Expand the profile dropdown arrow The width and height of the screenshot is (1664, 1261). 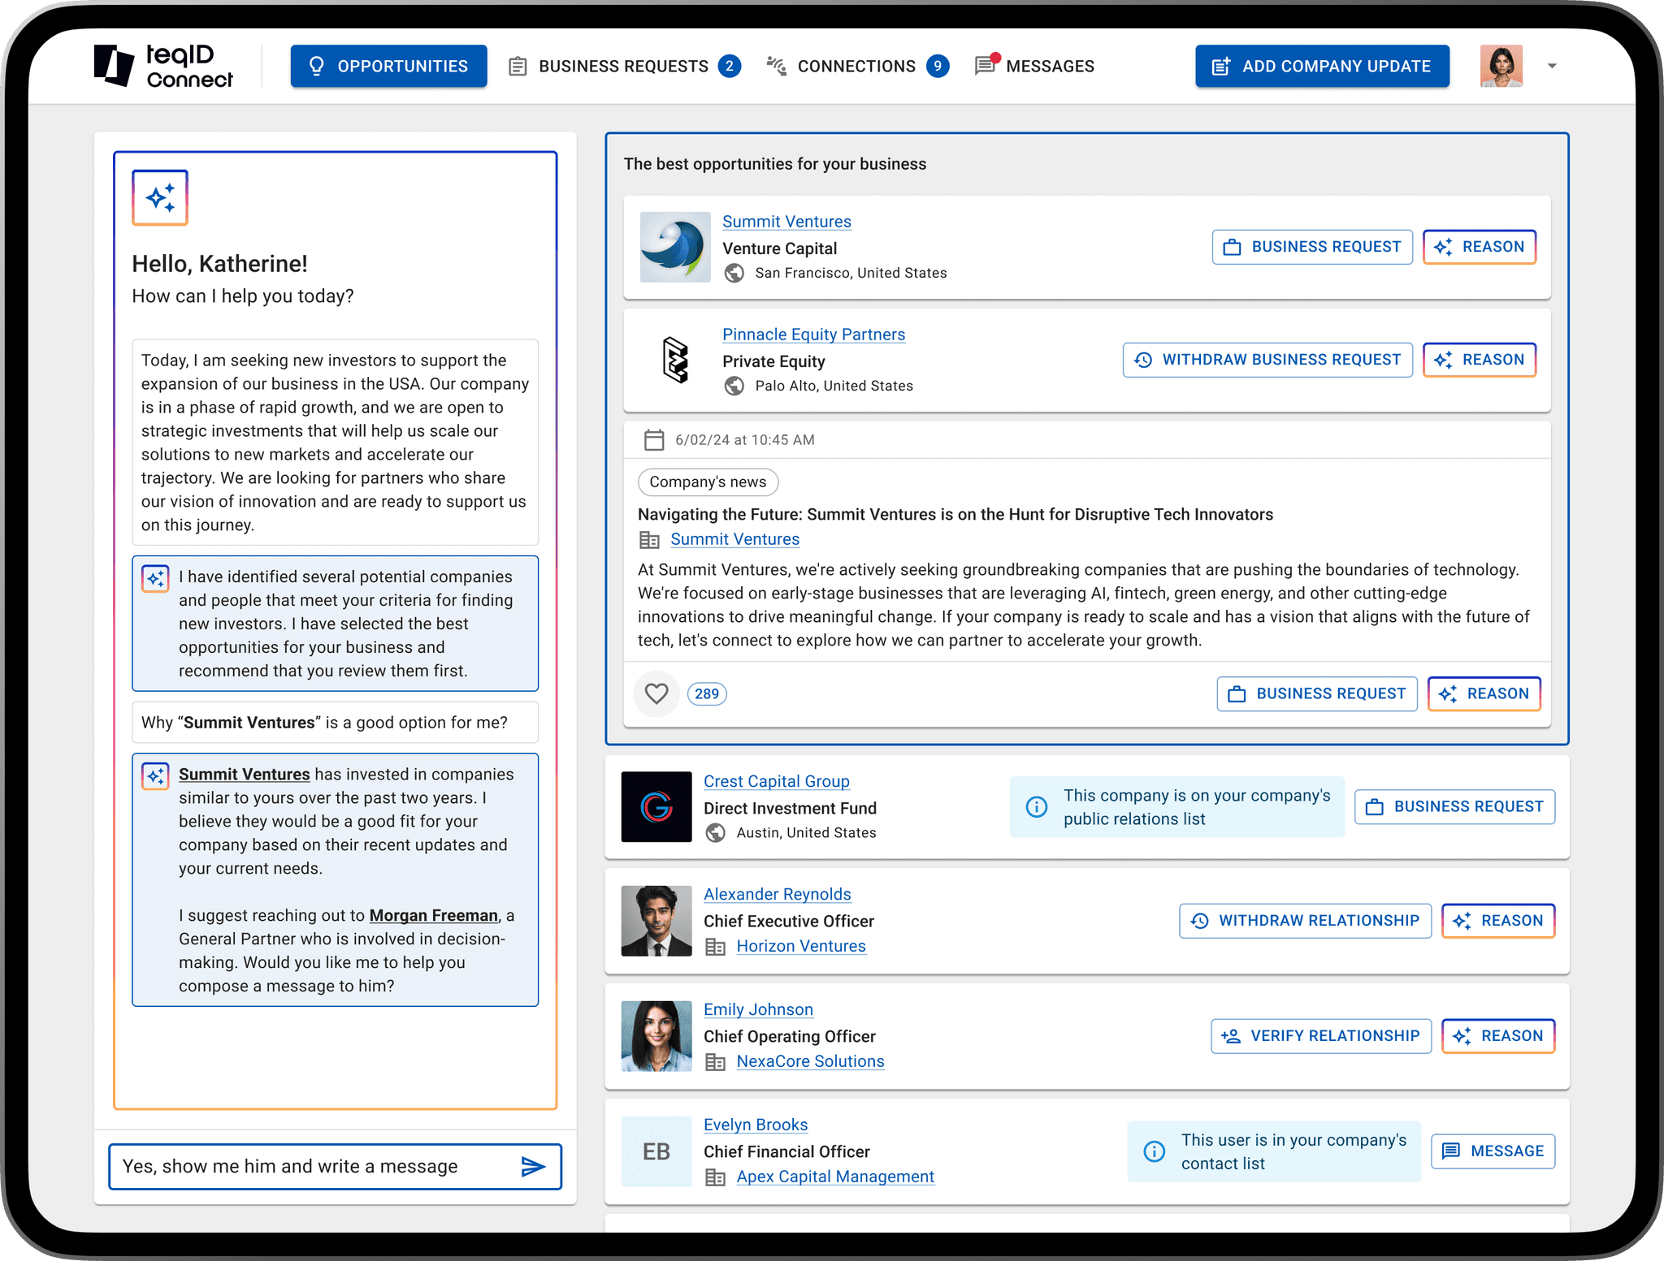(1552, 66)
